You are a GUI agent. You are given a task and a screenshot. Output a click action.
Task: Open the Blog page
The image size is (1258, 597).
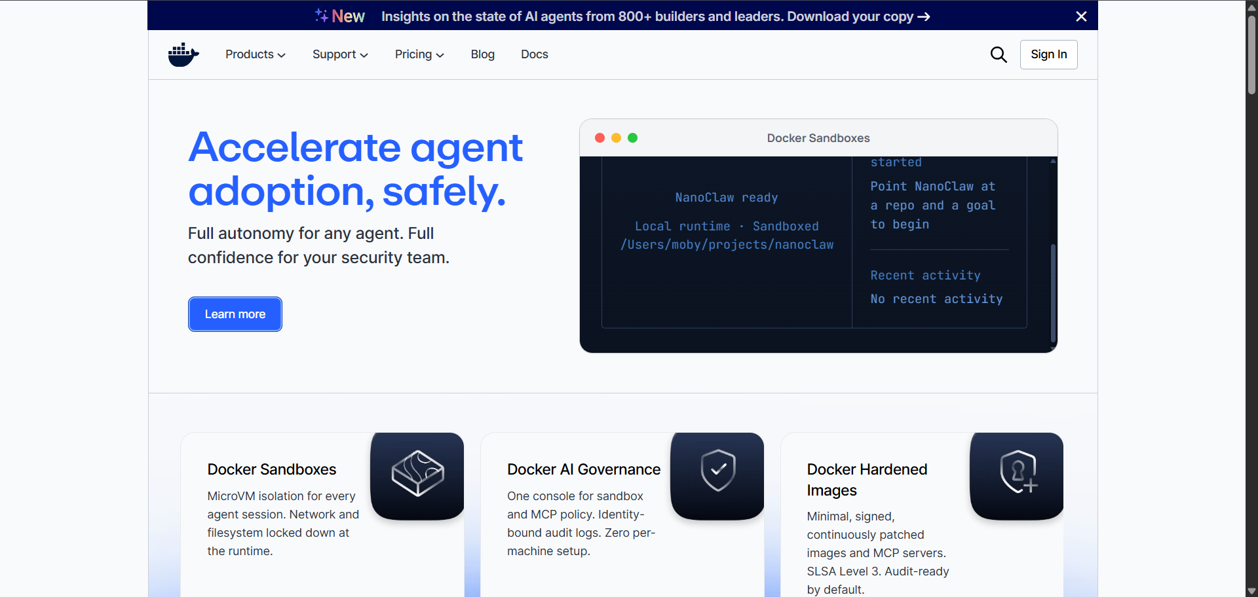point(483,54)
